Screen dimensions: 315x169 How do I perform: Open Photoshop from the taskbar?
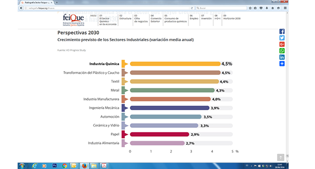[x=55, y=166]
